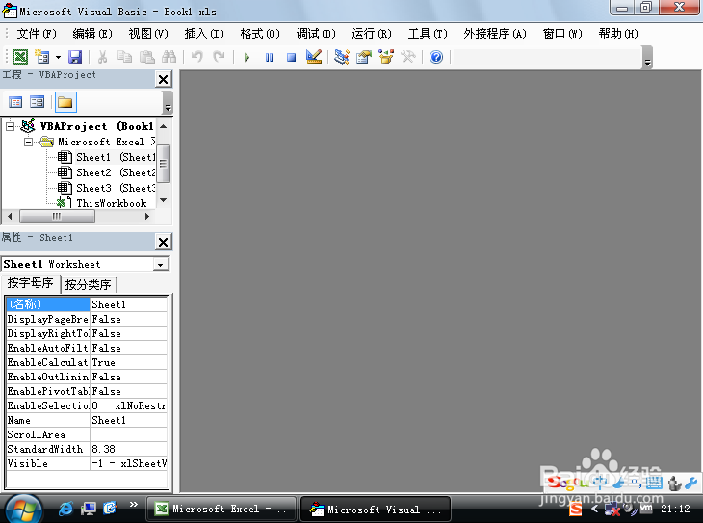Open the 窗口(W) menu
703x523 pixels.
(562, 34)
